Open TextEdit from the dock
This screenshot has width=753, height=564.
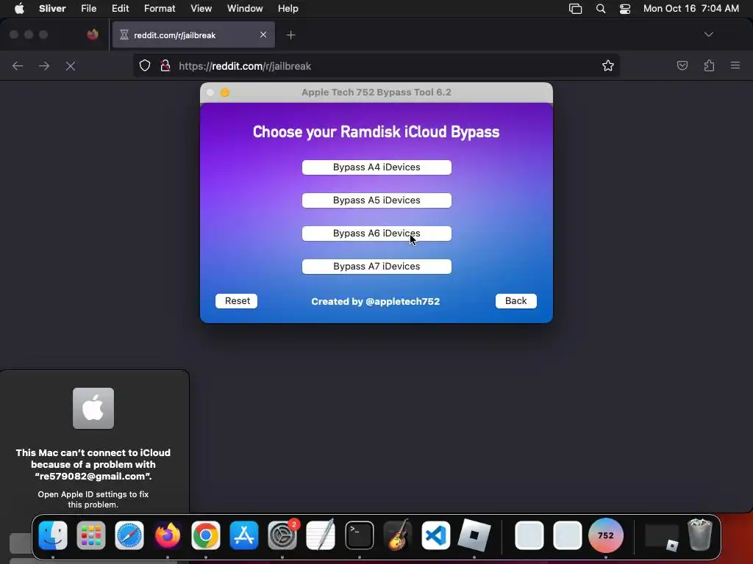321,535
